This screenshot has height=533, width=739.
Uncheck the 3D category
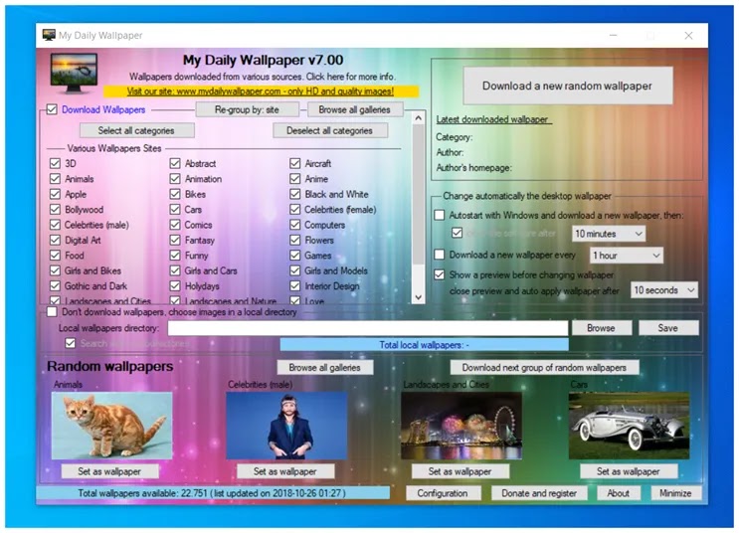pos(55,163)
